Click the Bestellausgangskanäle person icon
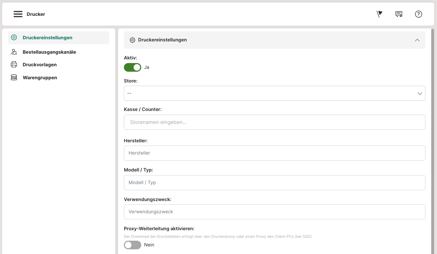The height and width of the screenshot is (254, 437). pyautogui.click(x=14, y=52)
